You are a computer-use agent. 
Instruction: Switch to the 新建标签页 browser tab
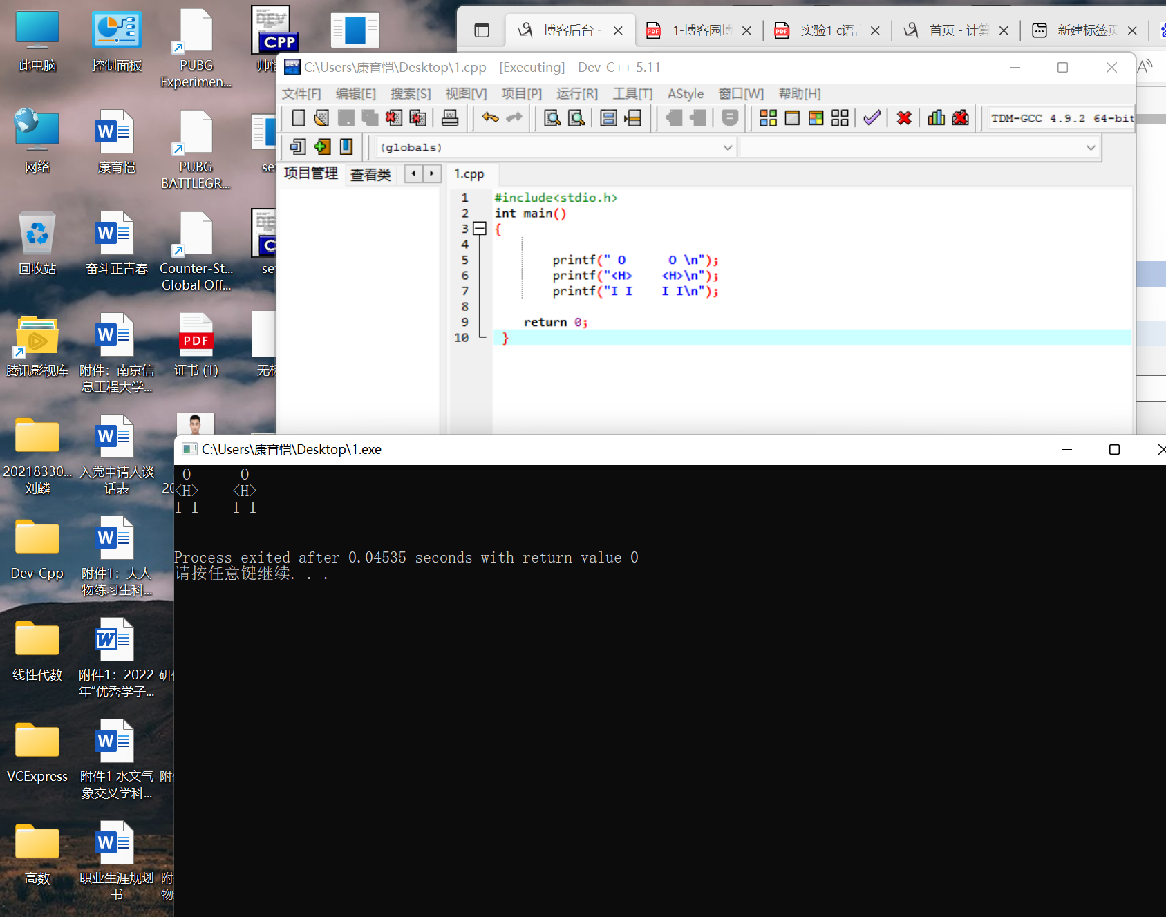coord(1084,30)
